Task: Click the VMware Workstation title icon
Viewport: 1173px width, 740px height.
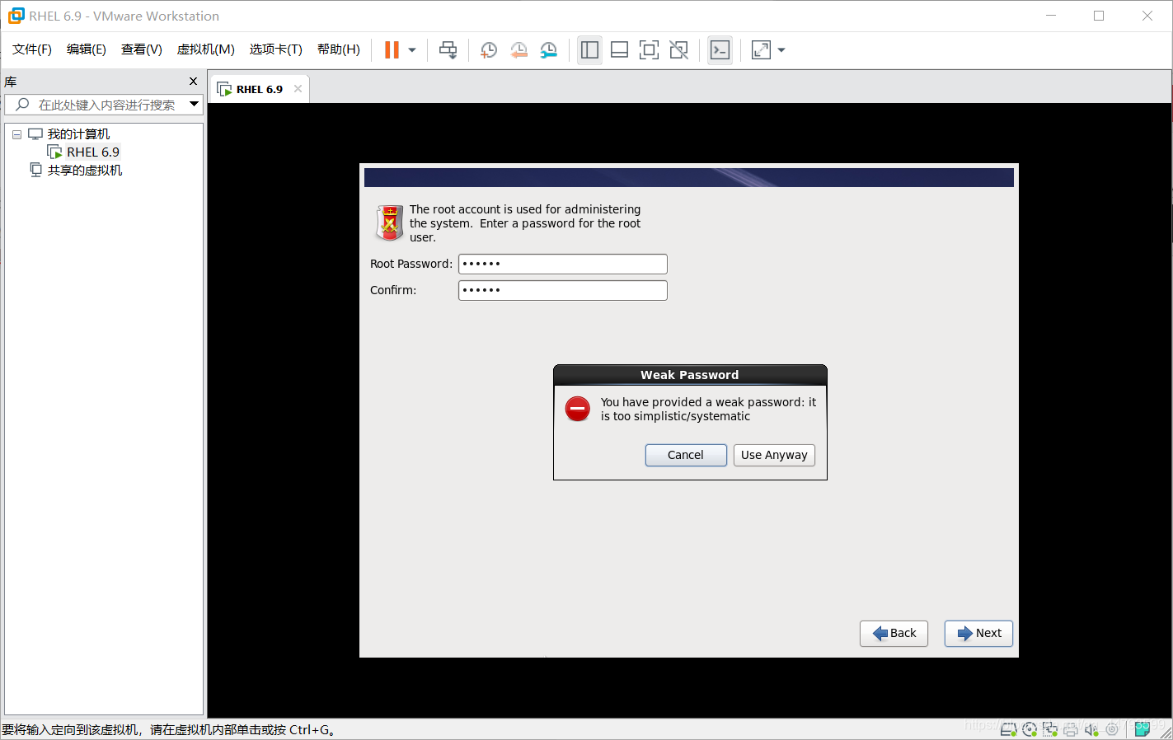Action: coord(16,16)
